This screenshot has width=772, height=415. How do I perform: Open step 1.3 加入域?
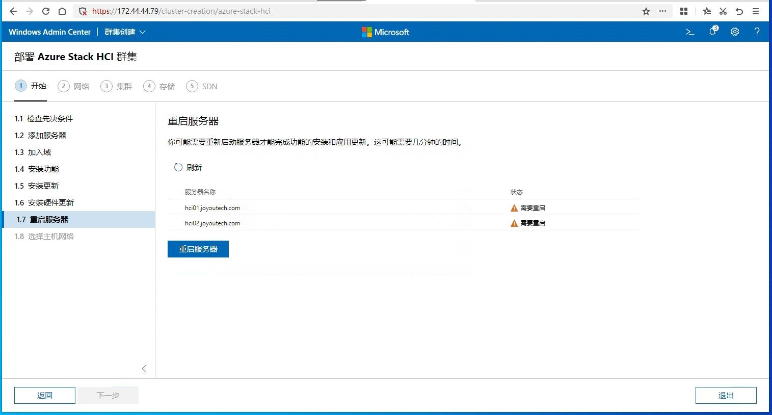[x=78, y=152]
